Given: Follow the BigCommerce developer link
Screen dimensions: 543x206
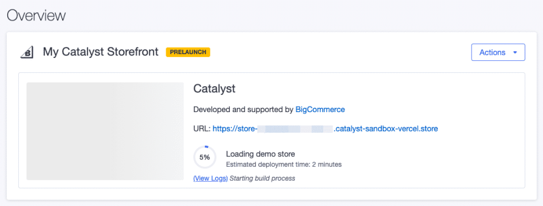Looking at the screenshot, I should coord(320,110).
